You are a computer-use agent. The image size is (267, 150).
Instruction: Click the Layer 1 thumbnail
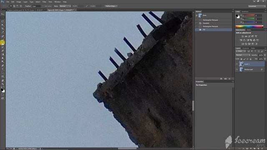[x=241, y=64]
